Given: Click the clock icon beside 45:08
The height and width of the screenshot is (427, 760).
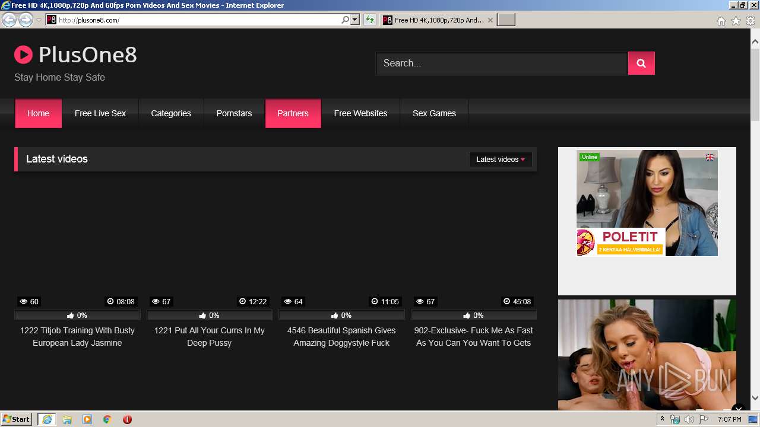Looking at the screenshot, I should pyautogui.click(x=506, y=302).
